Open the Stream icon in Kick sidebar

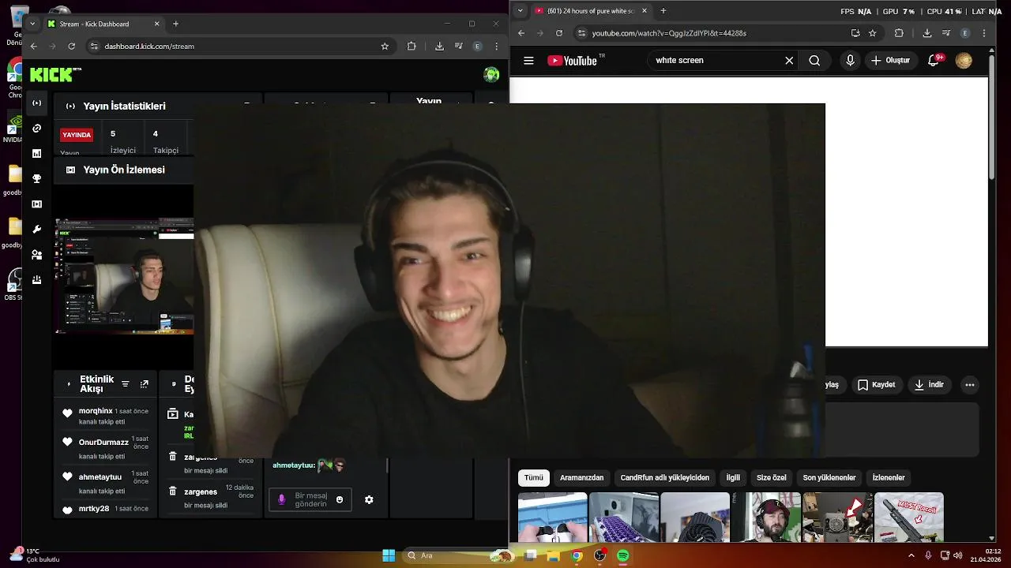click(x=36, y=103)
